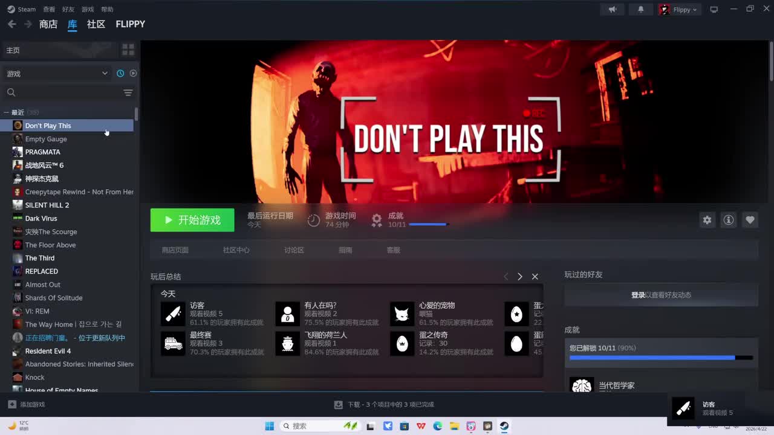This screenshot has height=435, width=774.
Task: Click the 当代哲学家 brain achievement icon
Action: point(582,384)
